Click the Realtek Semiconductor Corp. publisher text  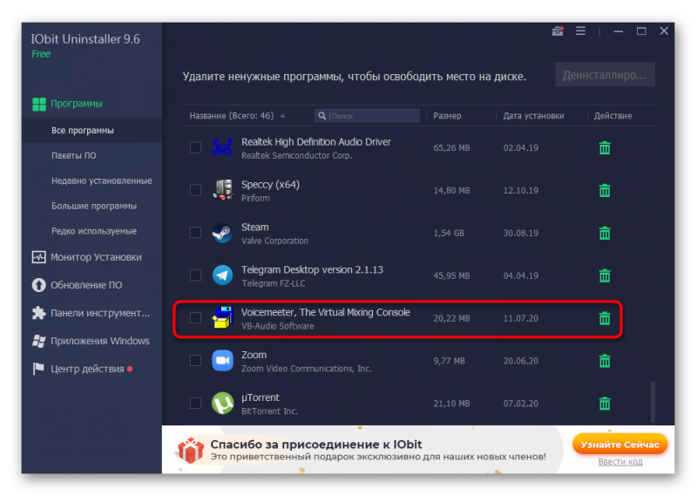point(296,156)
